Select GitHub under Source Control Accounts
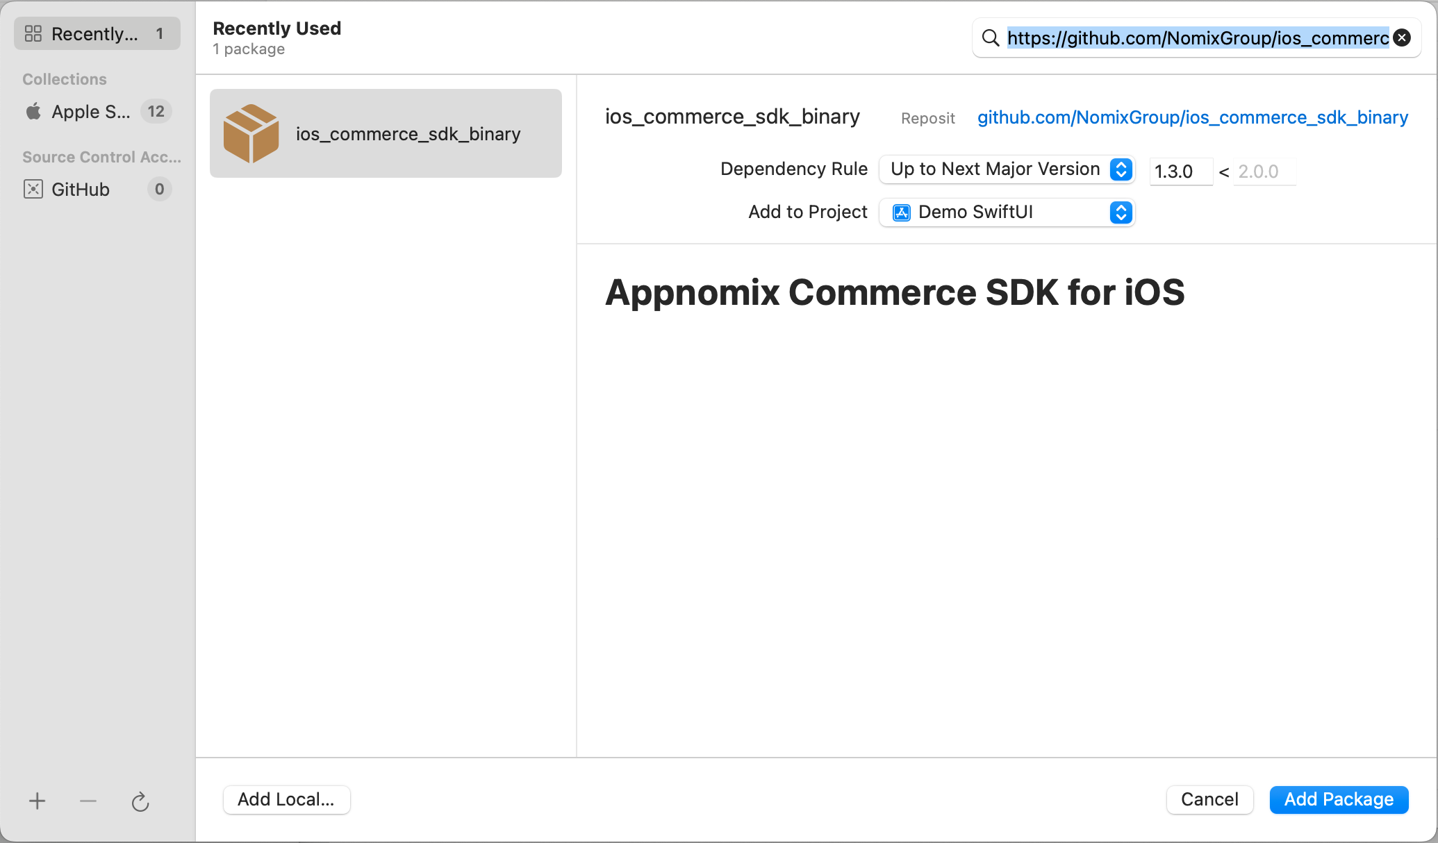Screen dimensions: 1438x843 [81, 189]
